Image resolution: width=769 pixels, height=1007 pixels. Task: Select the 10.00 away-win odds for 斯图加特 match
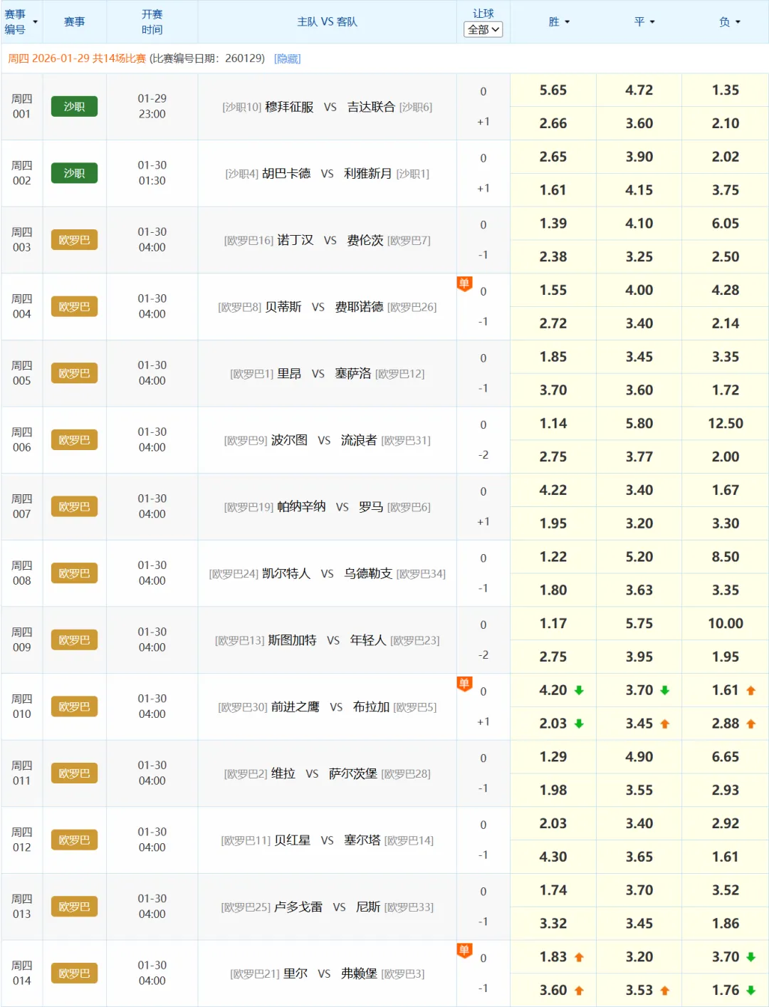[725, 624]
